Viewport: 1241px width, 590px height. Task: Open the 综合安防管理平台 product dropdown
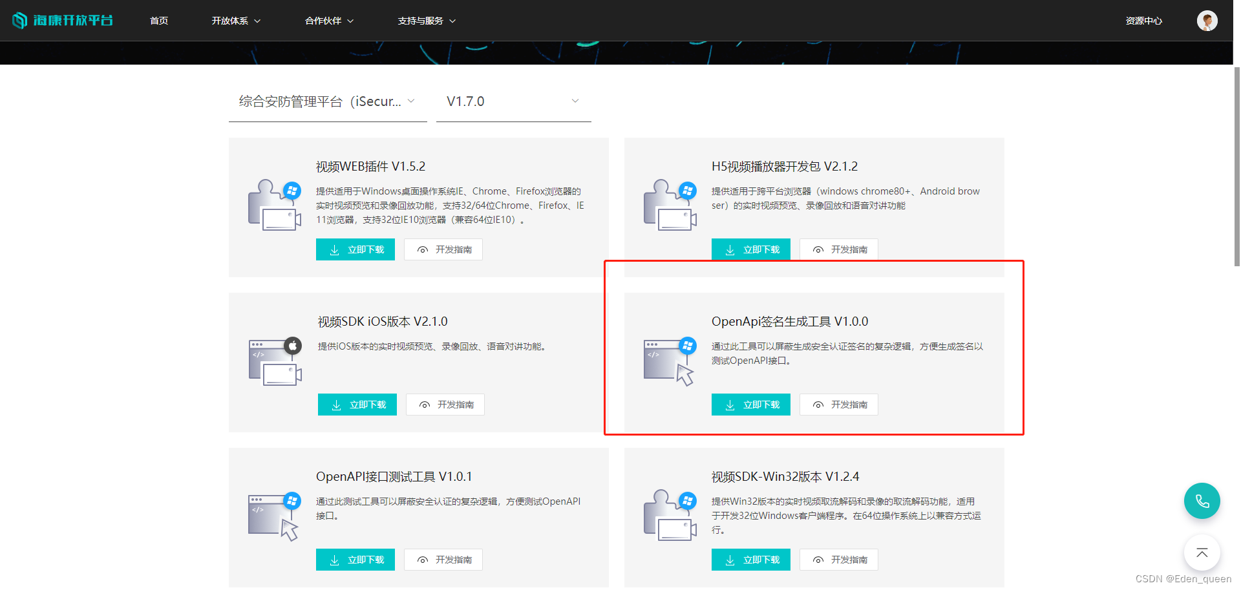[328, 101]
